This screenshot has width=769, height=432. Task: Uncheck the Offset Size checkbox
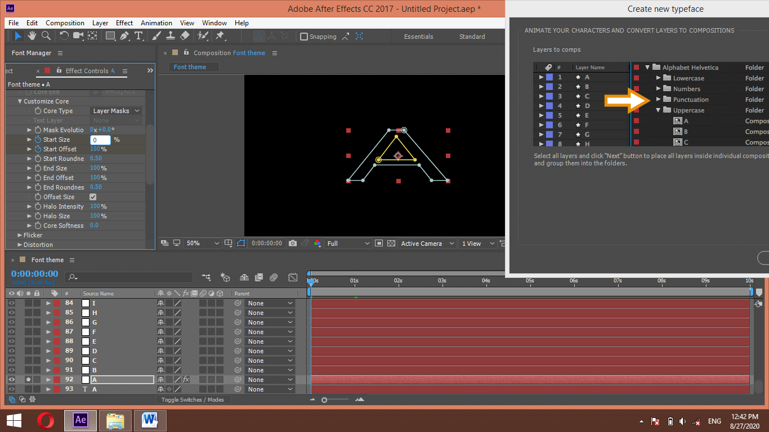tap(93, 197)
